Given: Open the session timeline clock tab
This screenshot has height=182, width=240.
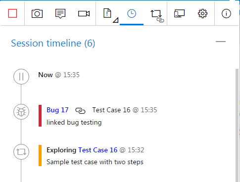Looking at the screenshot, I should pos(132,13).
